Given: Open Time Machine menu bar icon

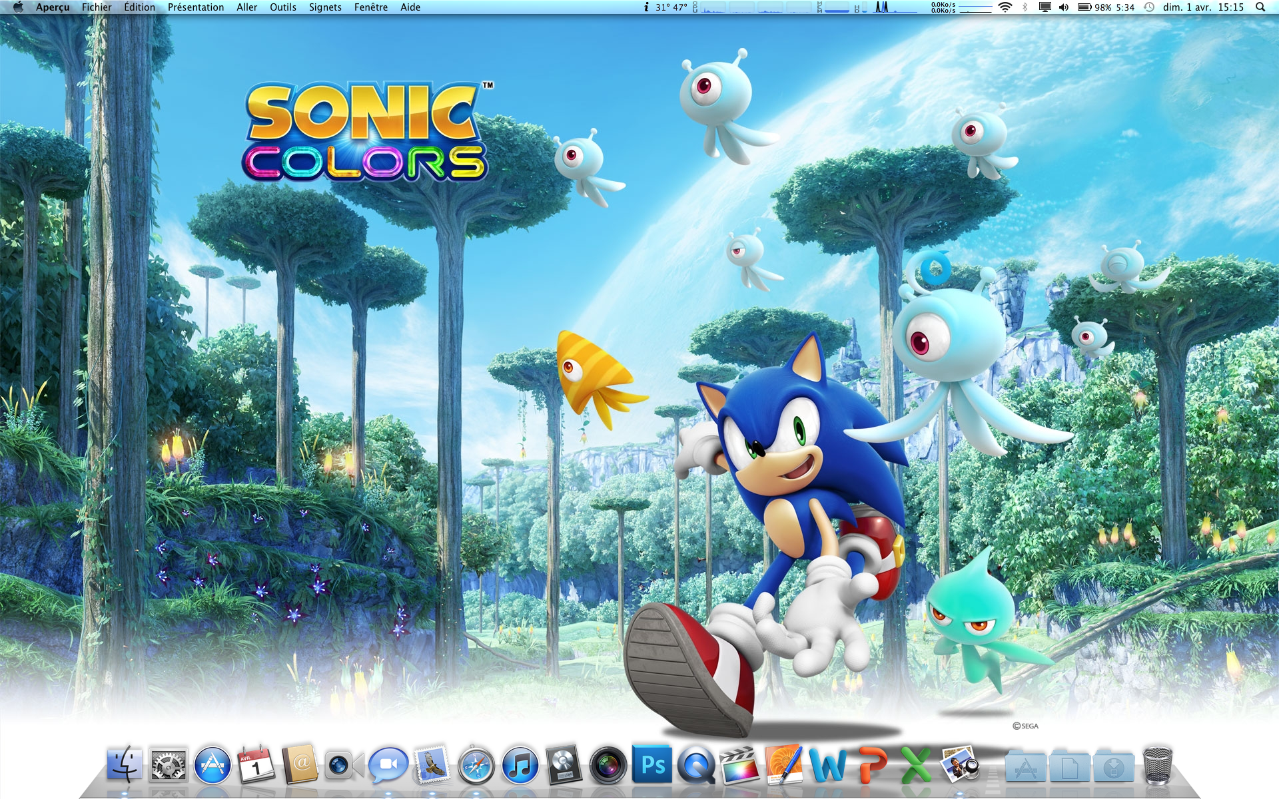Looking at the screenshot, I should [1149, 7].
